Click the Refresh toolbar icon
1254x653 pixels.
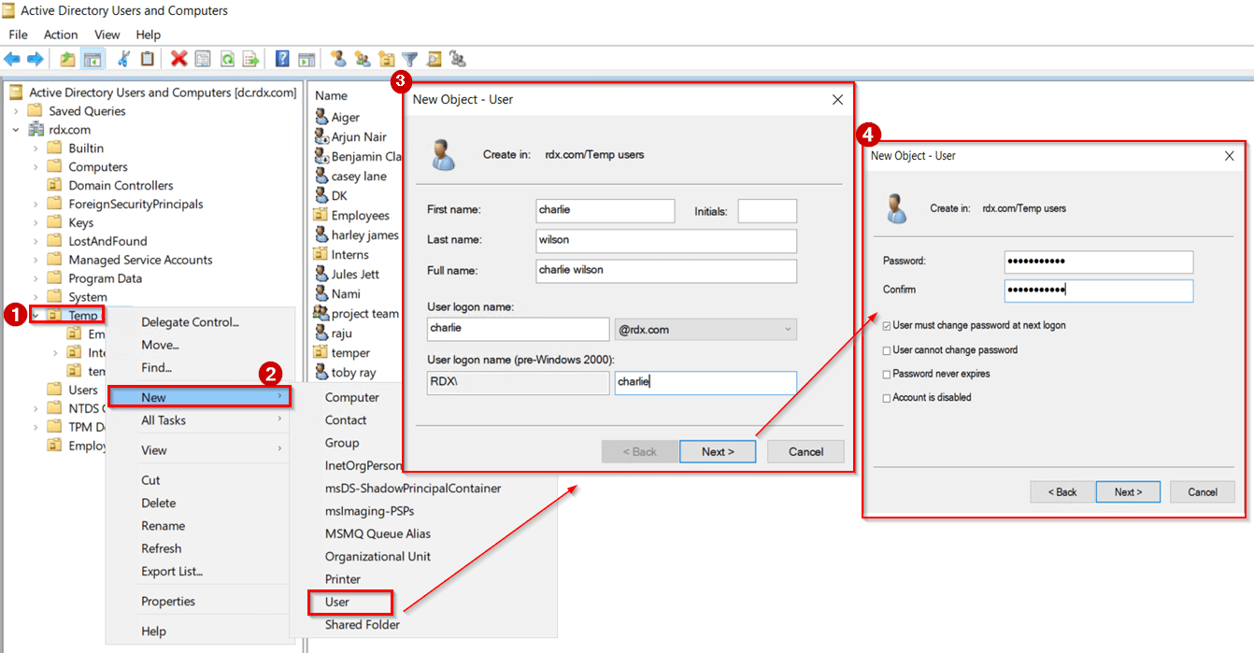(x=228, y=58)
